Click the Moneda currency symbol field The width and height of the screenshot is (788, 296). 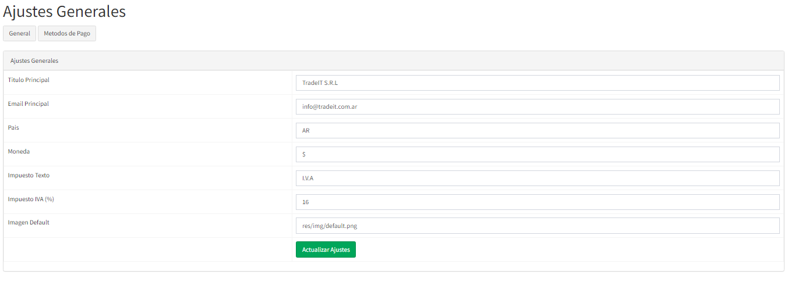click(537, 155)
